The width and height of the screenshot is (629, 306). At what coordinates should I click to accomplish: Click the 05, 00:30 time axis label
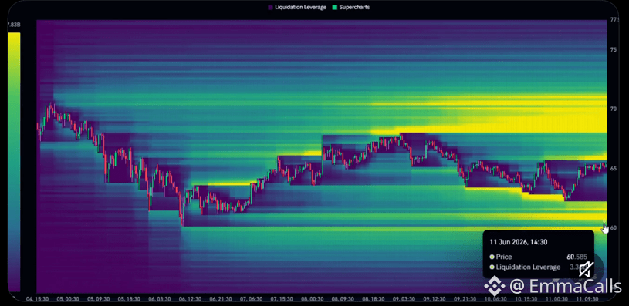[68, 299]
